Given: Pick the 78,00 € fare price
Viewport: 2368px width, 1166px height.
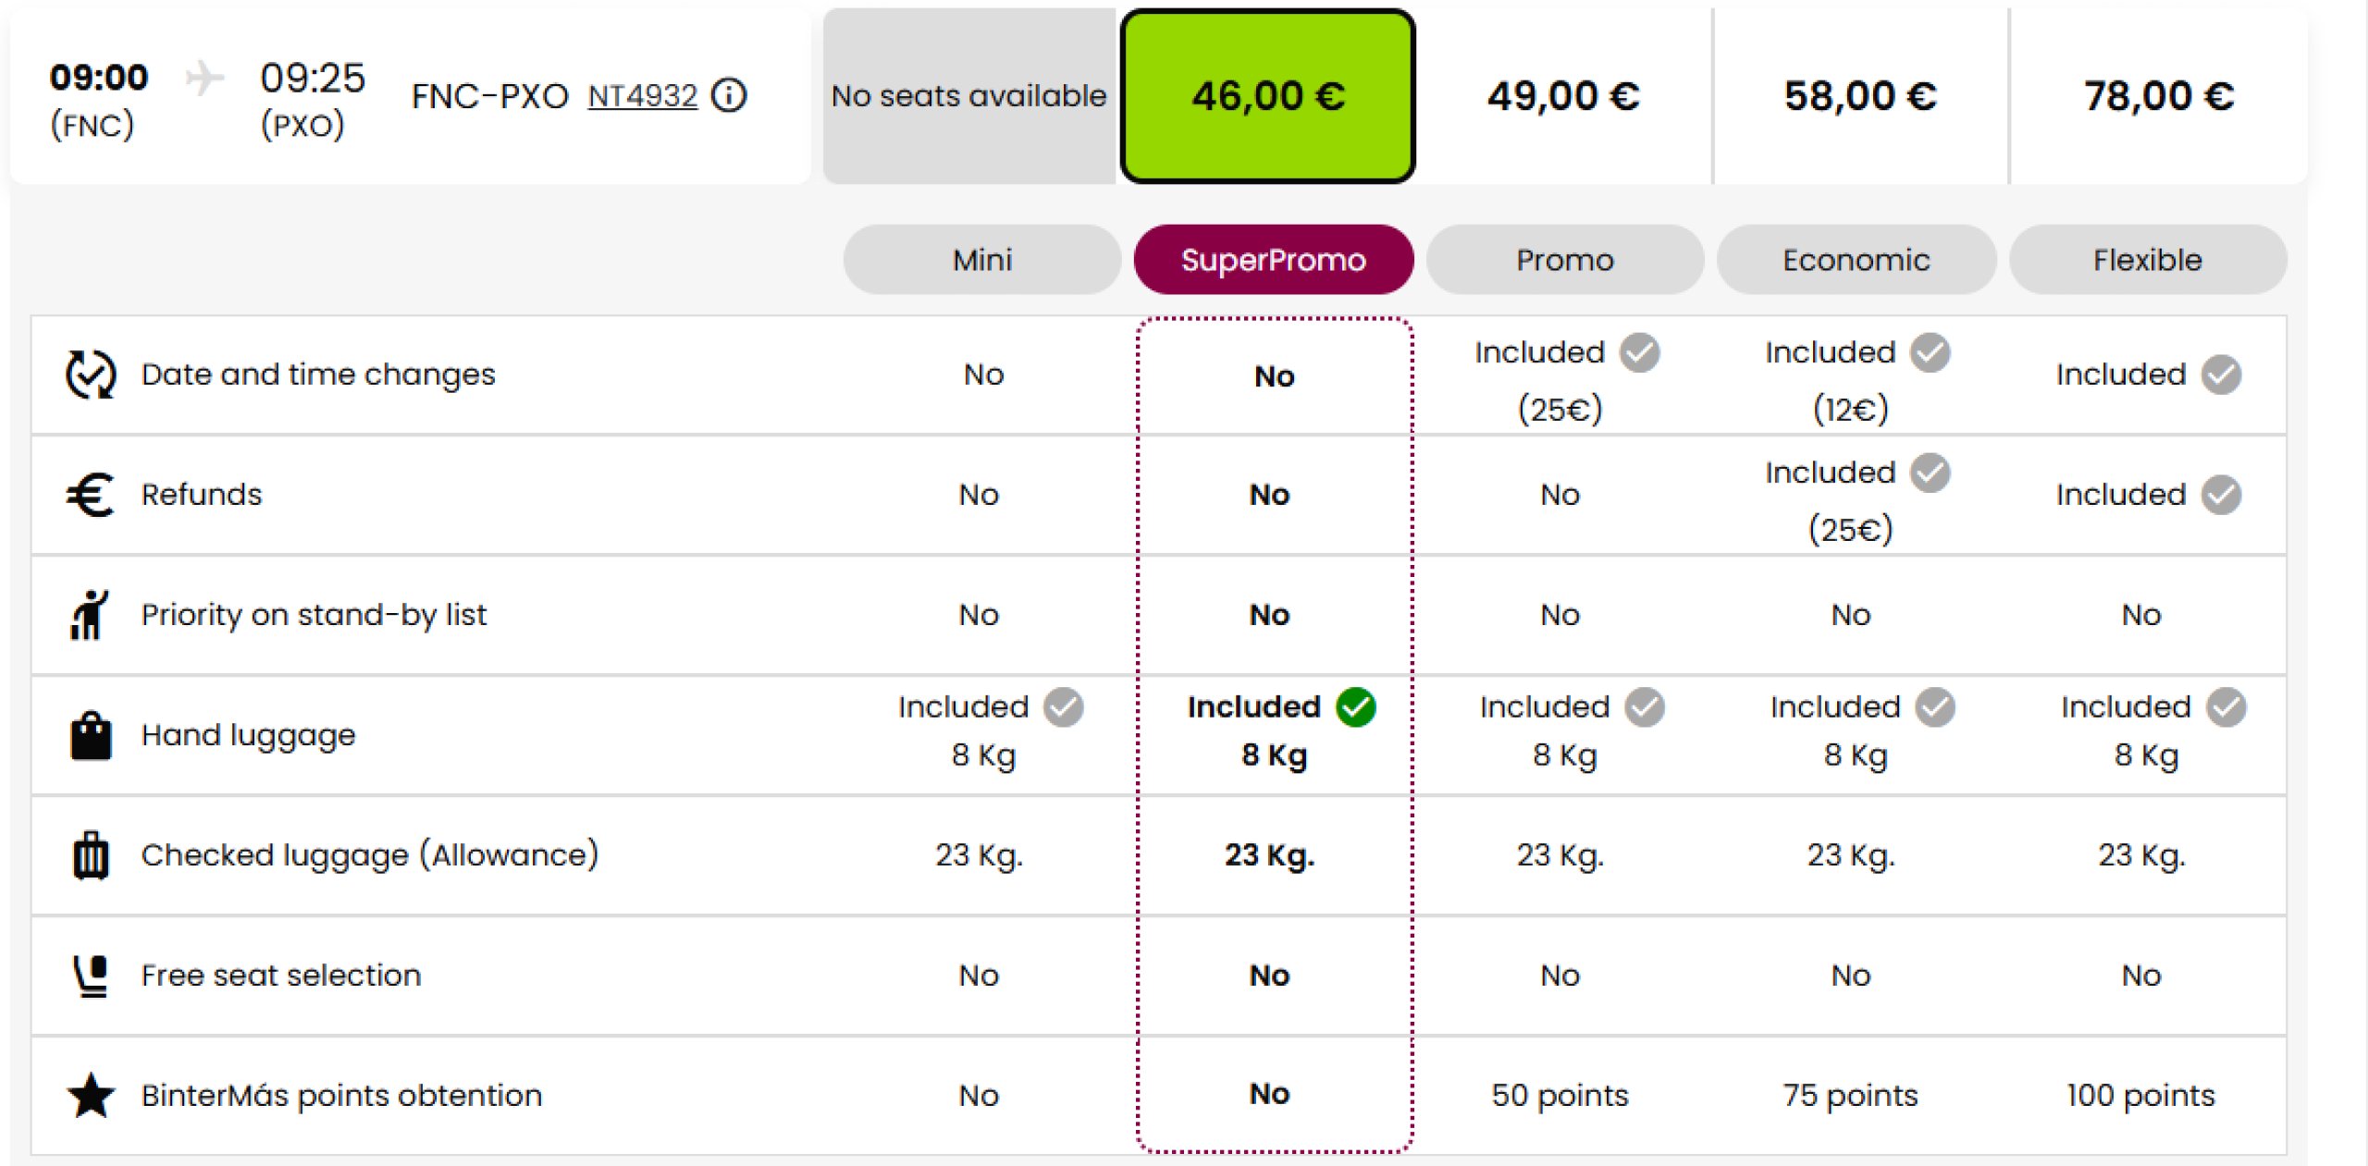Looking at the screenshot, I should [x=2158, y=96].
